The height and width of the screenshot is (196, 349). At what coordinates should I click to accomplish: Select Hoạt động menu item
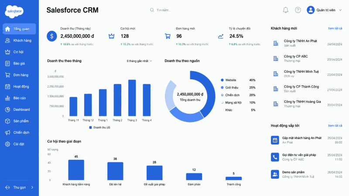(x=19, y=87)
